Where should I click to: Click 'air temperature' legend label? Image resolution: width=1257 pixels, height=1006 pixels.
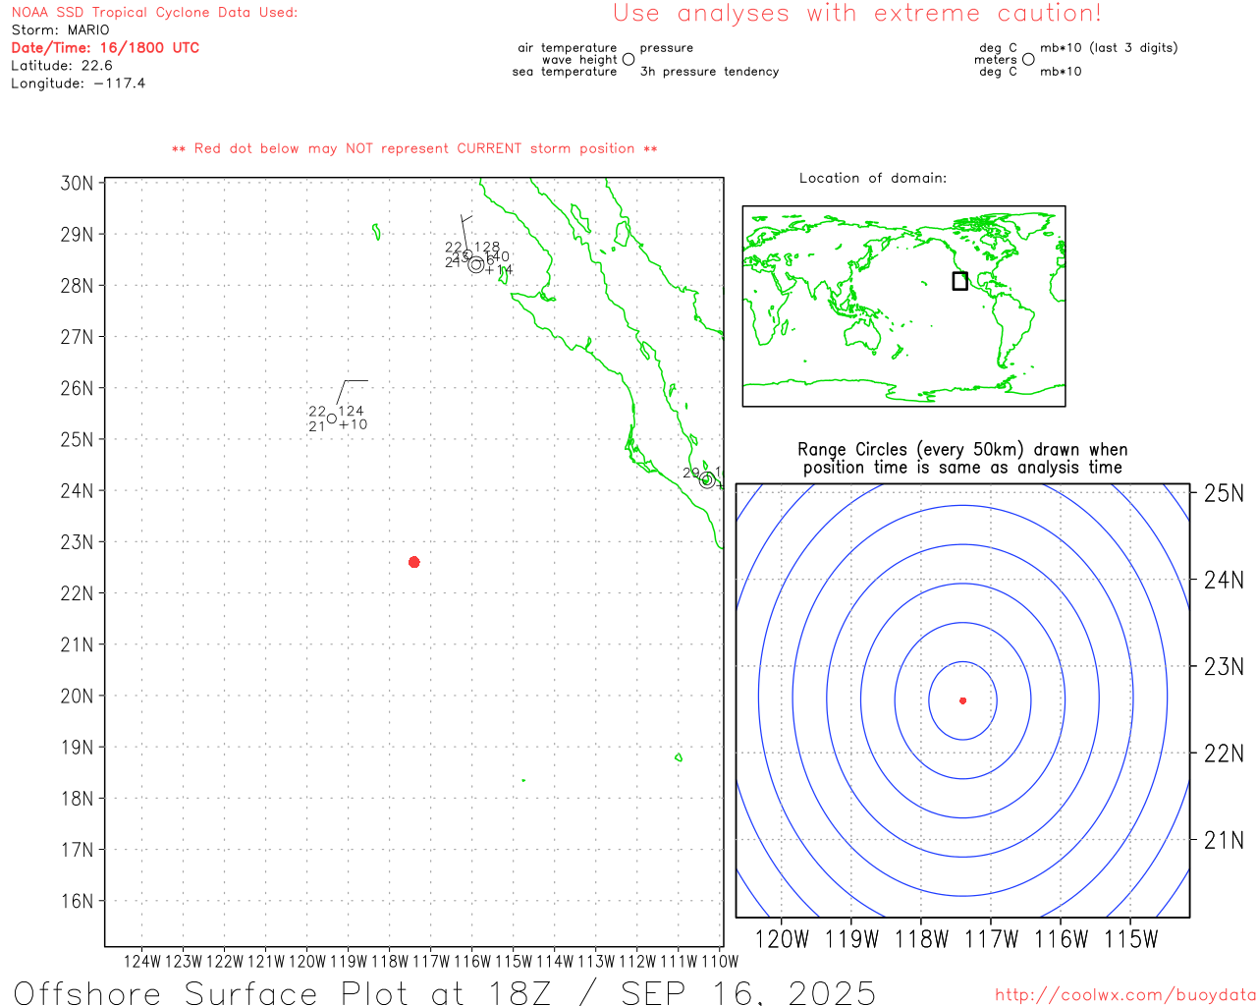pyautogui.click(x=568, y=48)
